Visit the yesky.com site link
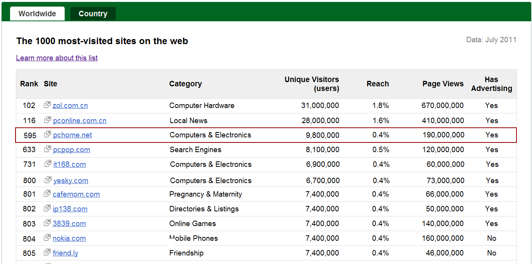 [x=71, y=181]
